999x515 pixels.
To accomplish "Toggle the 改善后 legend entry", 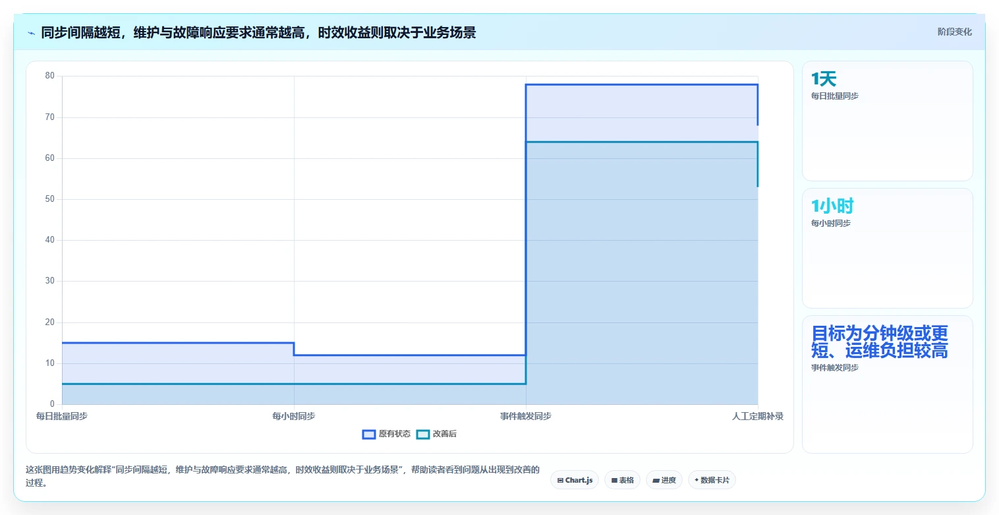I will 437,434.
